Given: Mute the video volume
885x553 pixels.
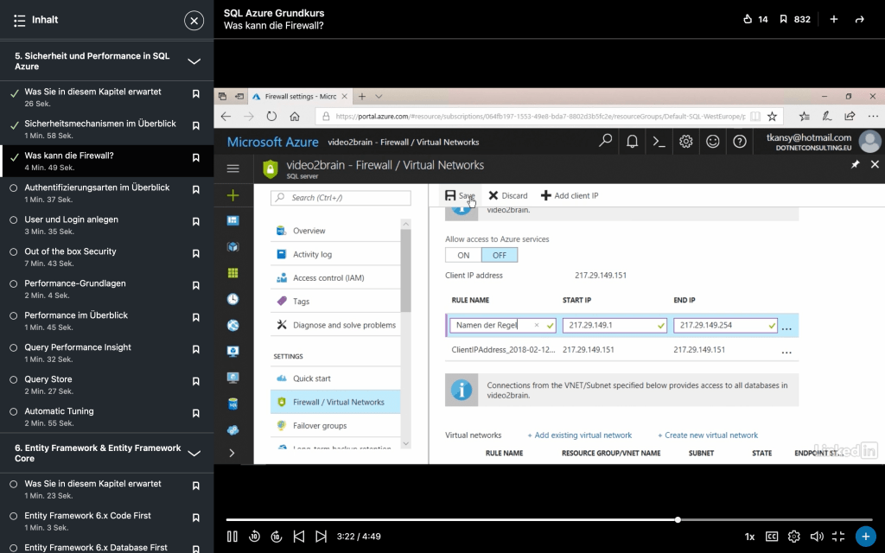Looking at the screenshot, I should tap(817, 537).
